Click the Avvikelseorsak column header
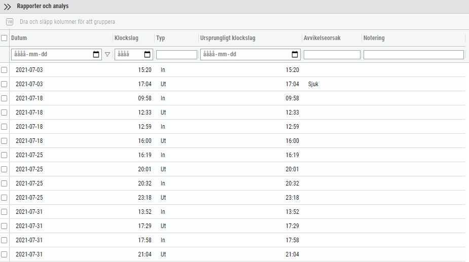 [x=322, y=38]
